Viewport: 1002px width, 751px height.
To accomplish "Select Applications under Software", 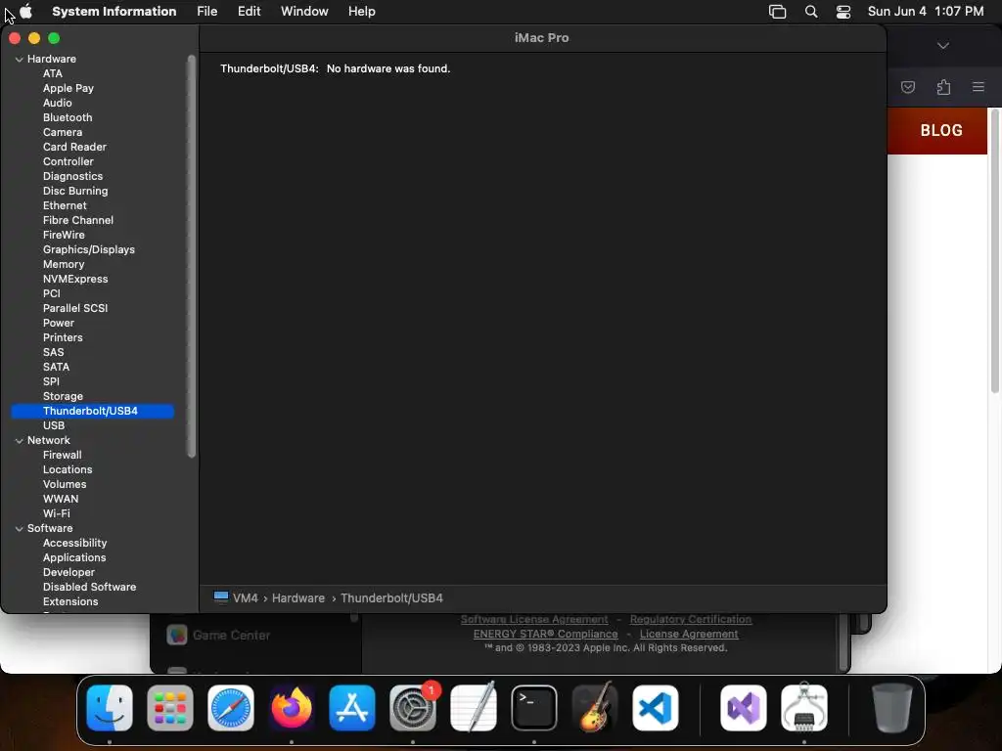I will [x=74, y=557].
